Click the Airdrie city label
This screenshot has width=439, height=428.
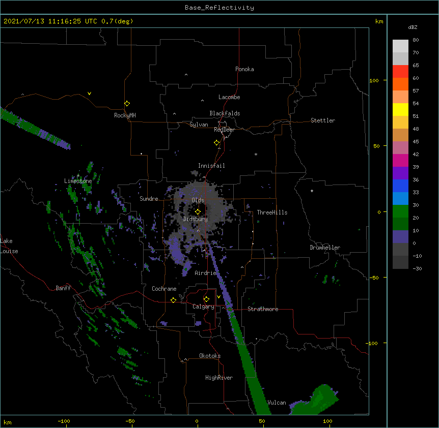[205, 273]
